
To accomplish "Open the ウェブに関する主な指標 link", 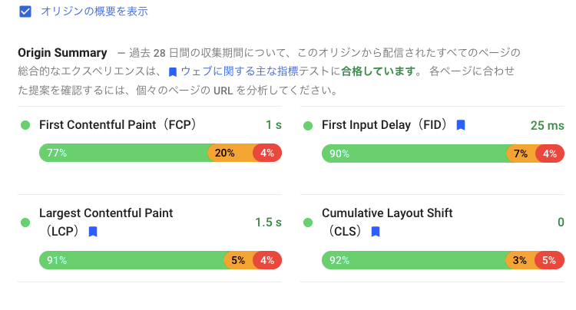I will coord(240,71).
